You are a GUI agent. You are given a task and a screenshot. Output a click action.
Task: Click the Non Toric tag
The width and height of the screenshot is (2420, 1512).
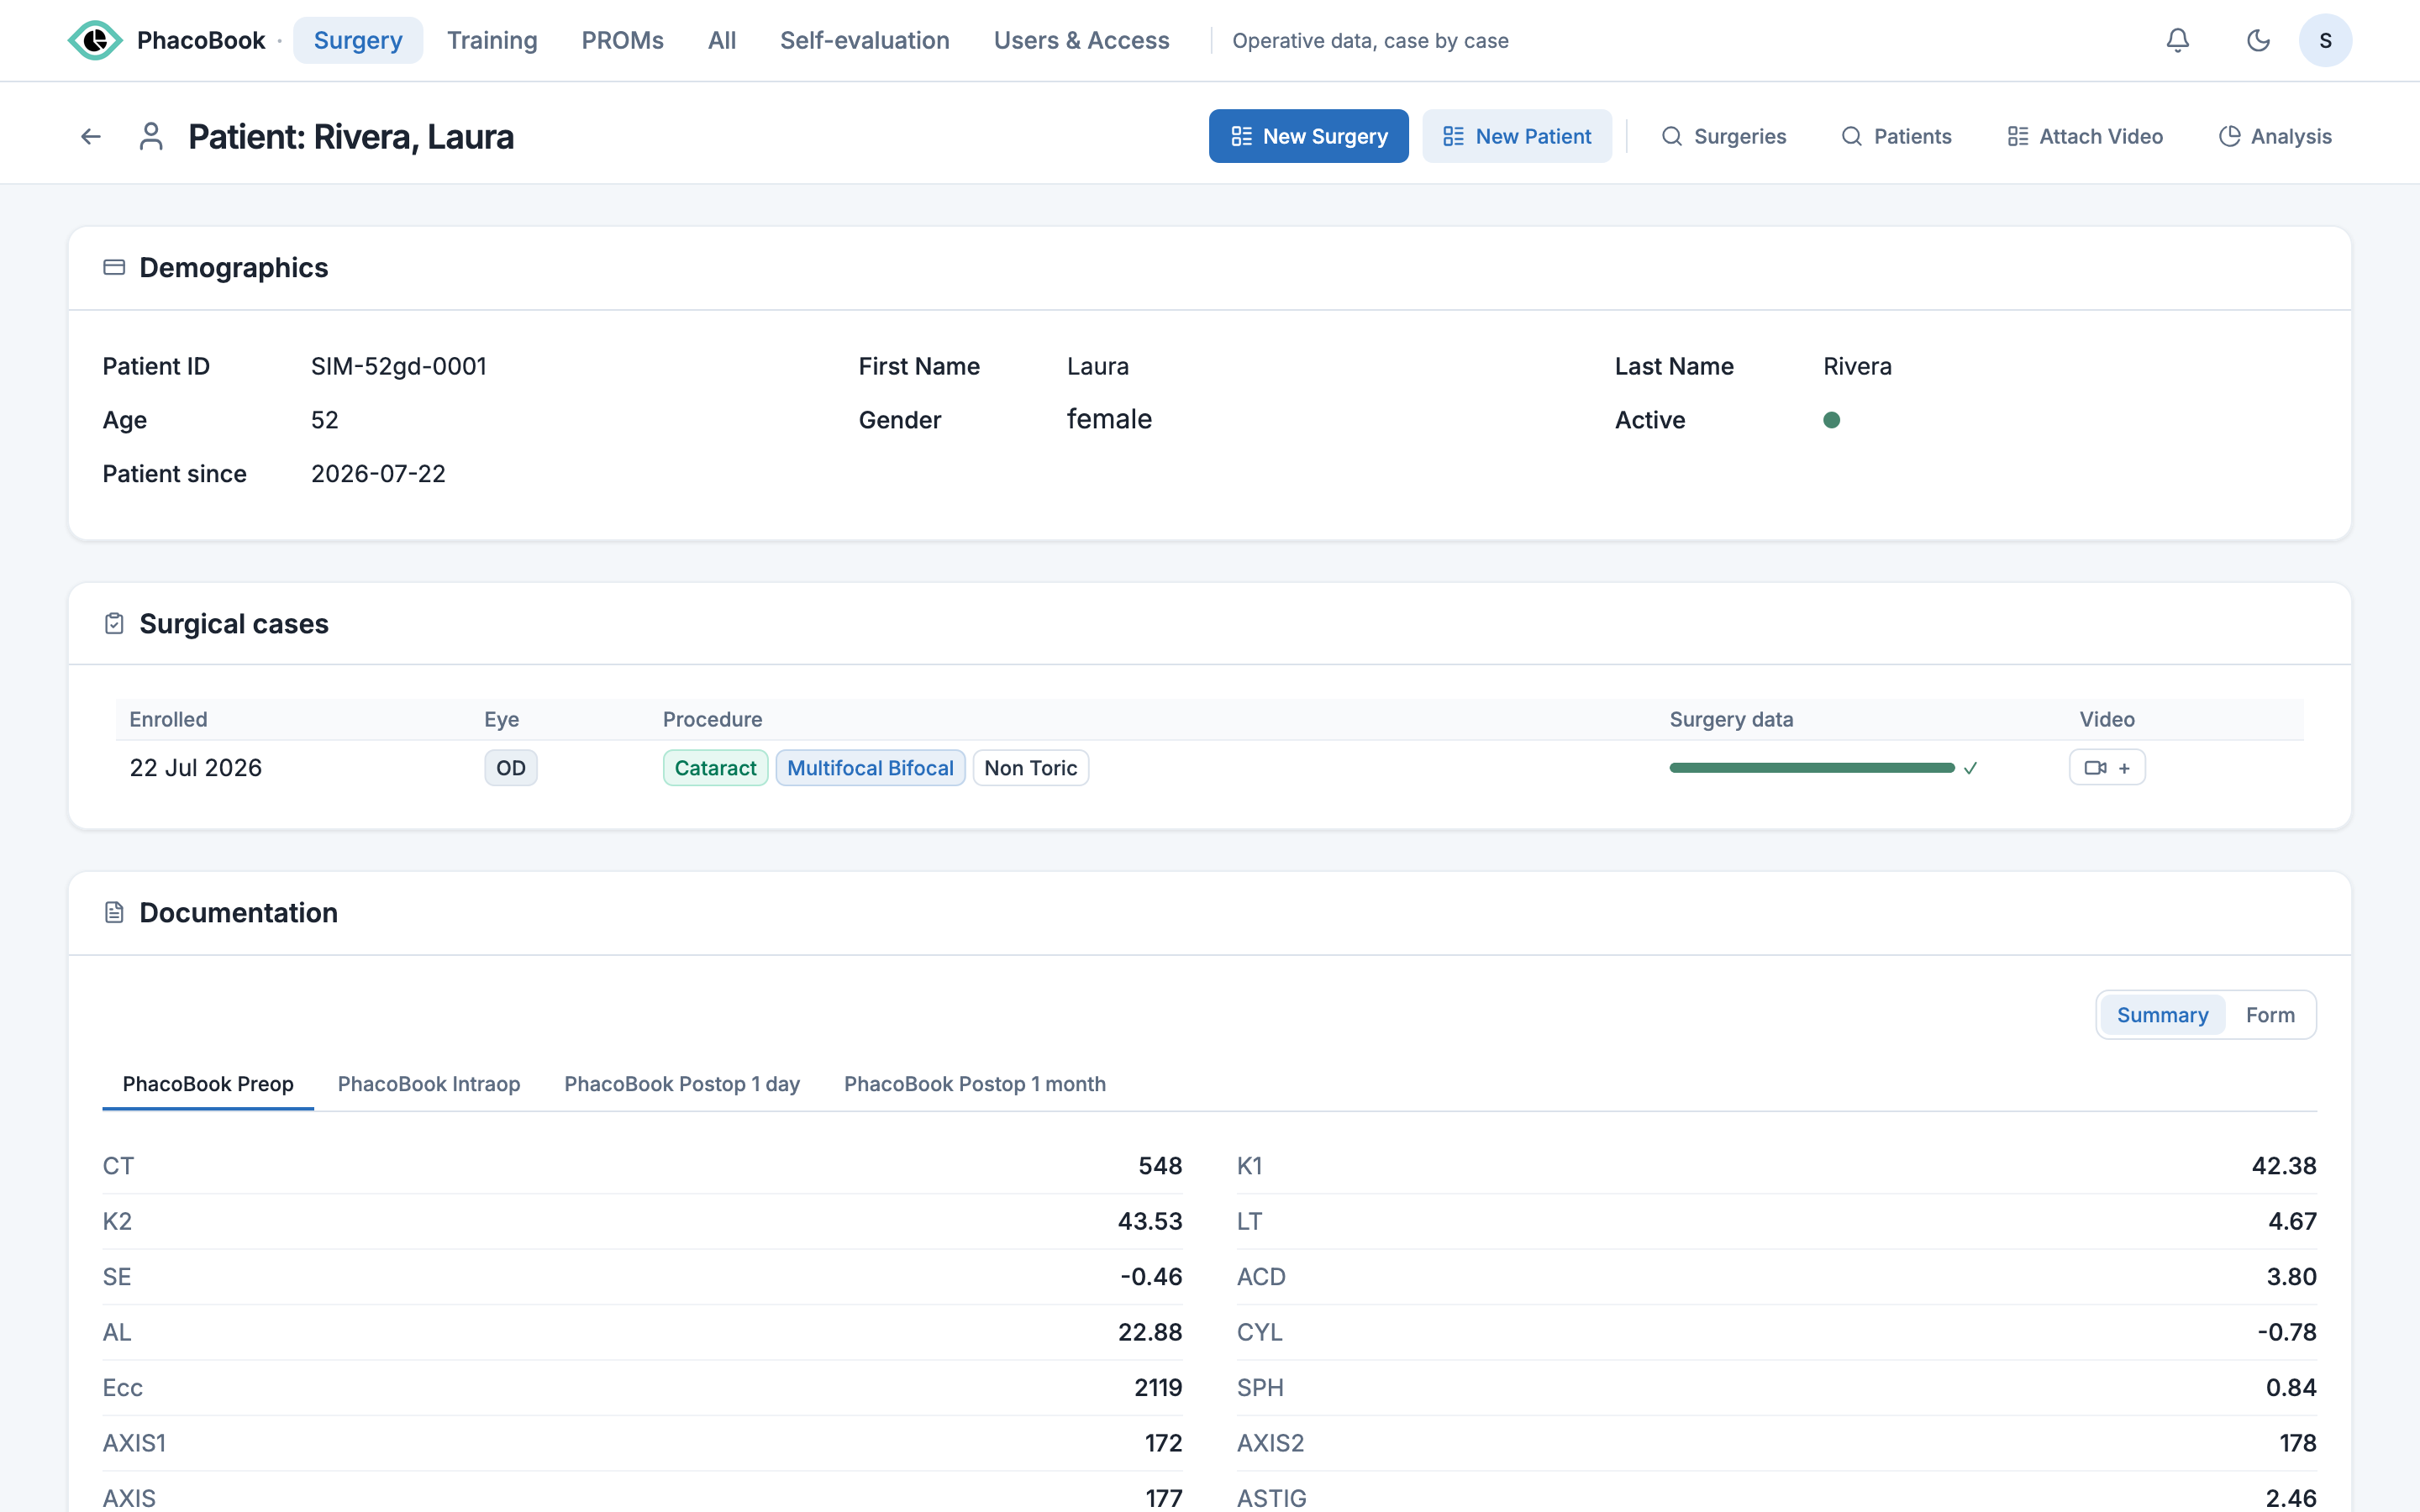1030,768
